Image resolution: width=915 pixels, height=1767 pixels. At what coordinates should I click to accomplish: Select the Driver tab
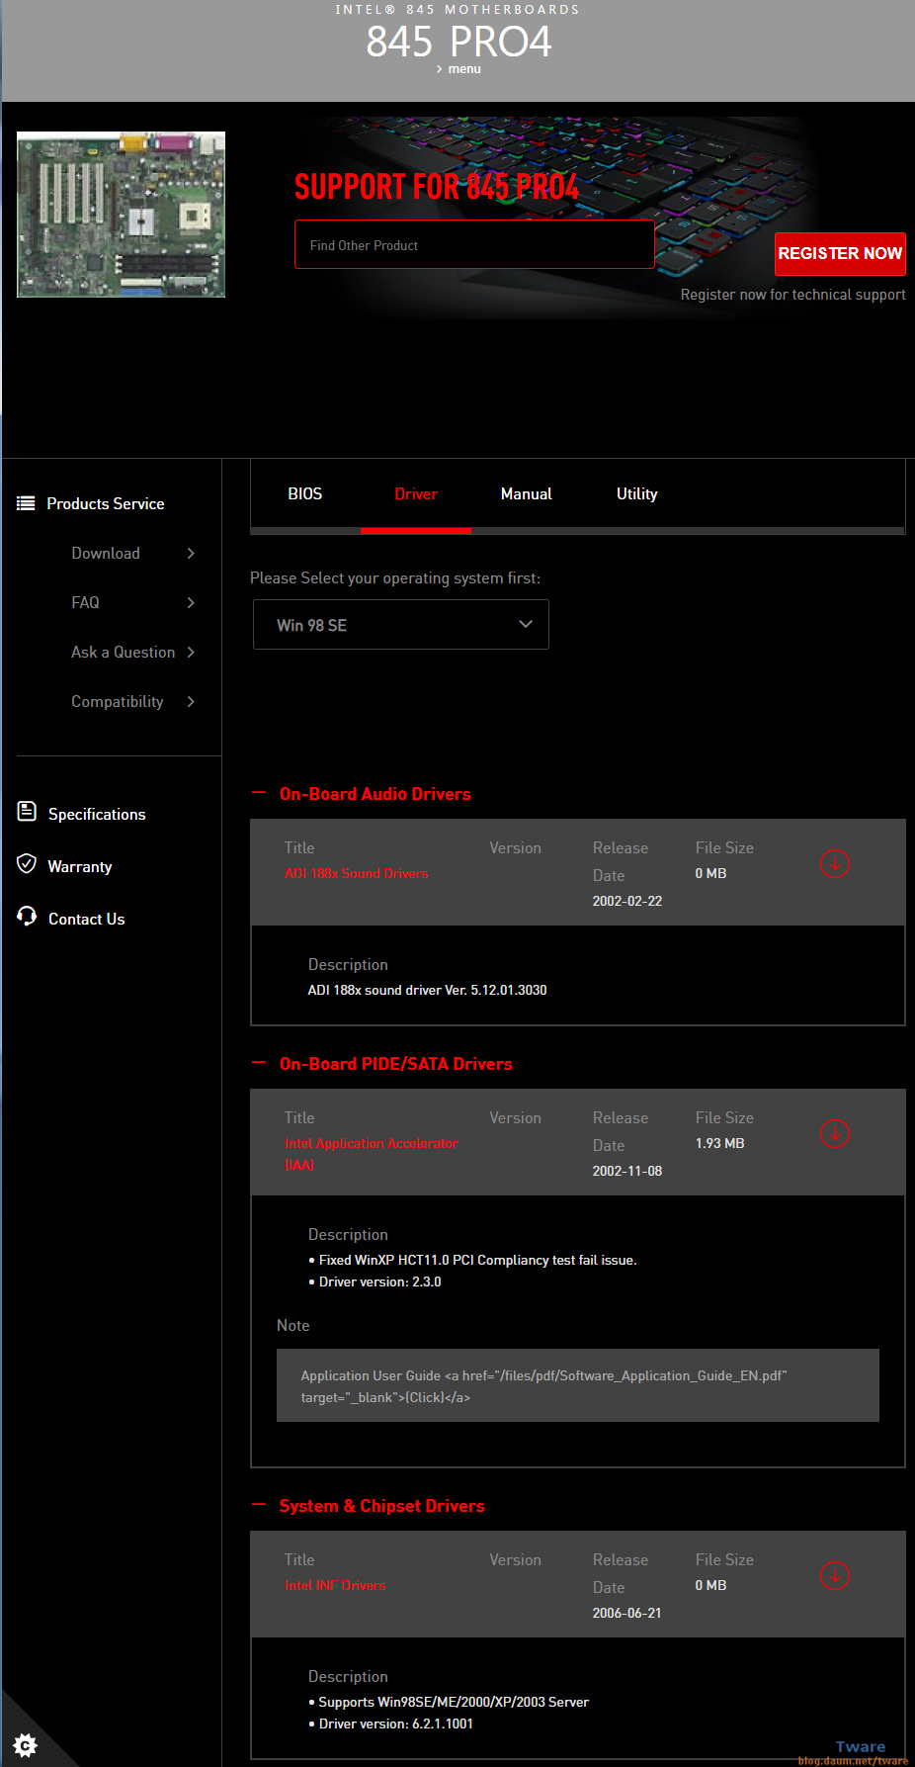click(416, 493)
